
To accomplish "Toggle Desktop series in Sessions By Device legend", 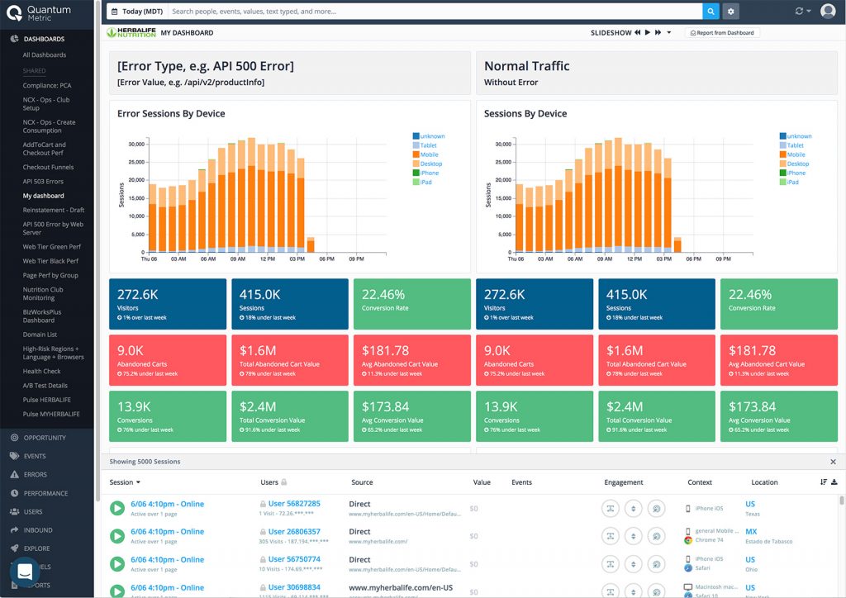I will point(794,164).
